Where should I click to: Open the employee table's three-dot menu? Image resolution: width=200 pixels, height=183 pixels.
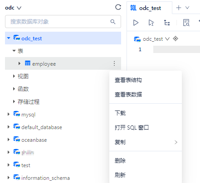114,63
